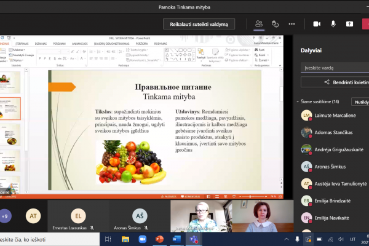Click Reikalauti suteikti valdymą button

pyautogui.click(x=199, y=24)
